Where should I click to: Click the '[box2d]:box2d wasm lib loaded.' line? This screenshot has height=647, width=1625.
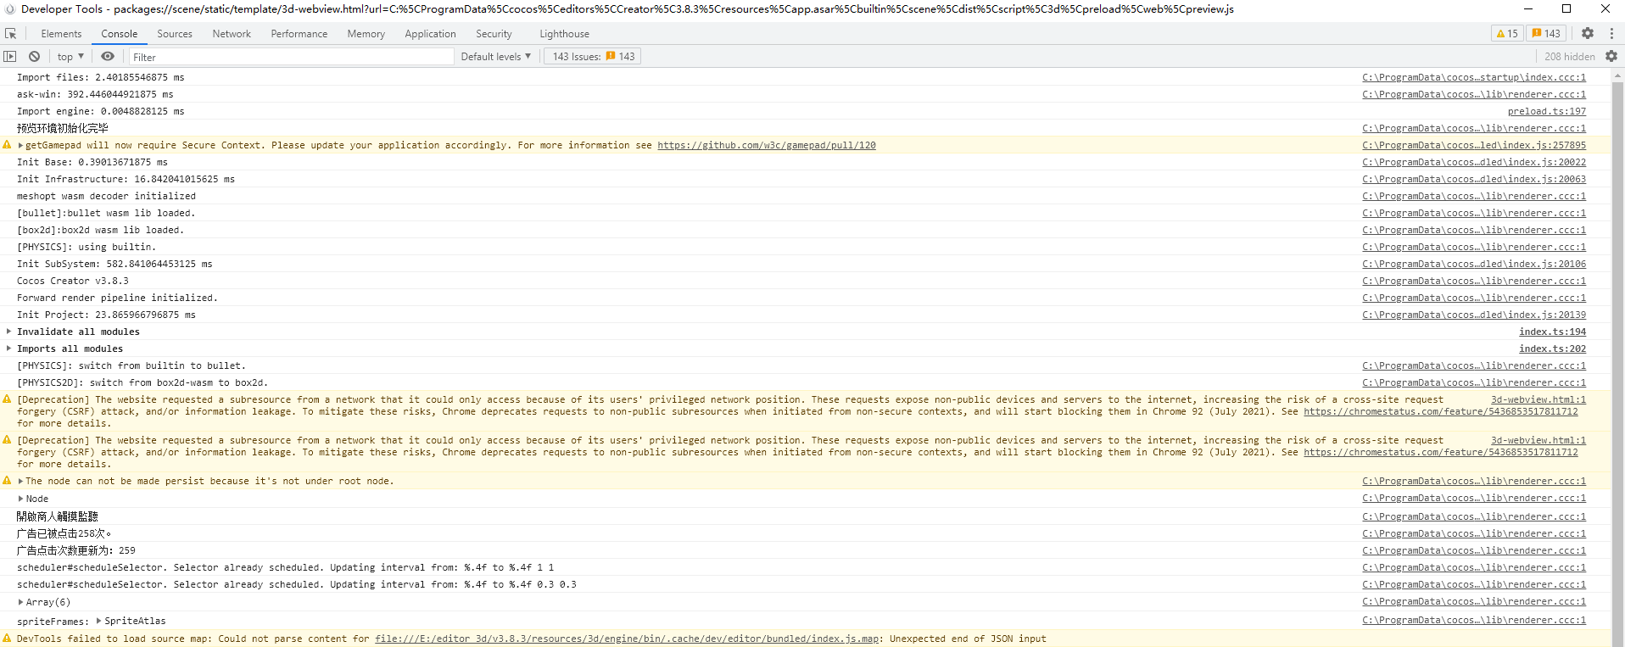[x=100, y=230]
